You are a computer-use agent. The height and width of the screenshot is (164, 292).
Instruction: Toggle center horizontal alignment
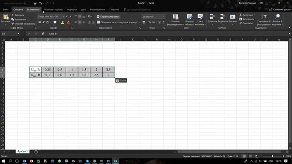[80, 22]
